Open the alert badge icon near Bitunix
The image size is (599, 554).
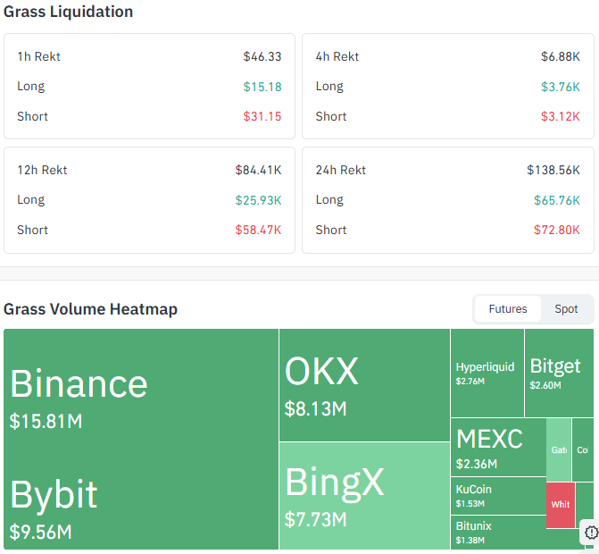tap(591, 532)
